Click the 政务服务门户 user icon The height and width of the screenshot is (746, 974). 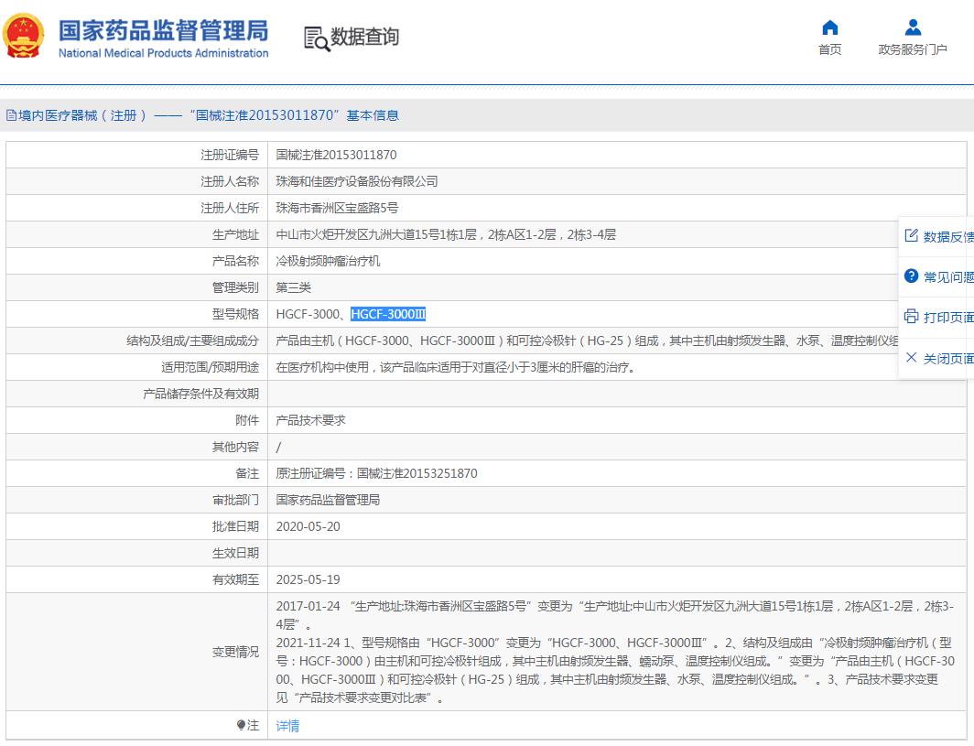(913, 27)
